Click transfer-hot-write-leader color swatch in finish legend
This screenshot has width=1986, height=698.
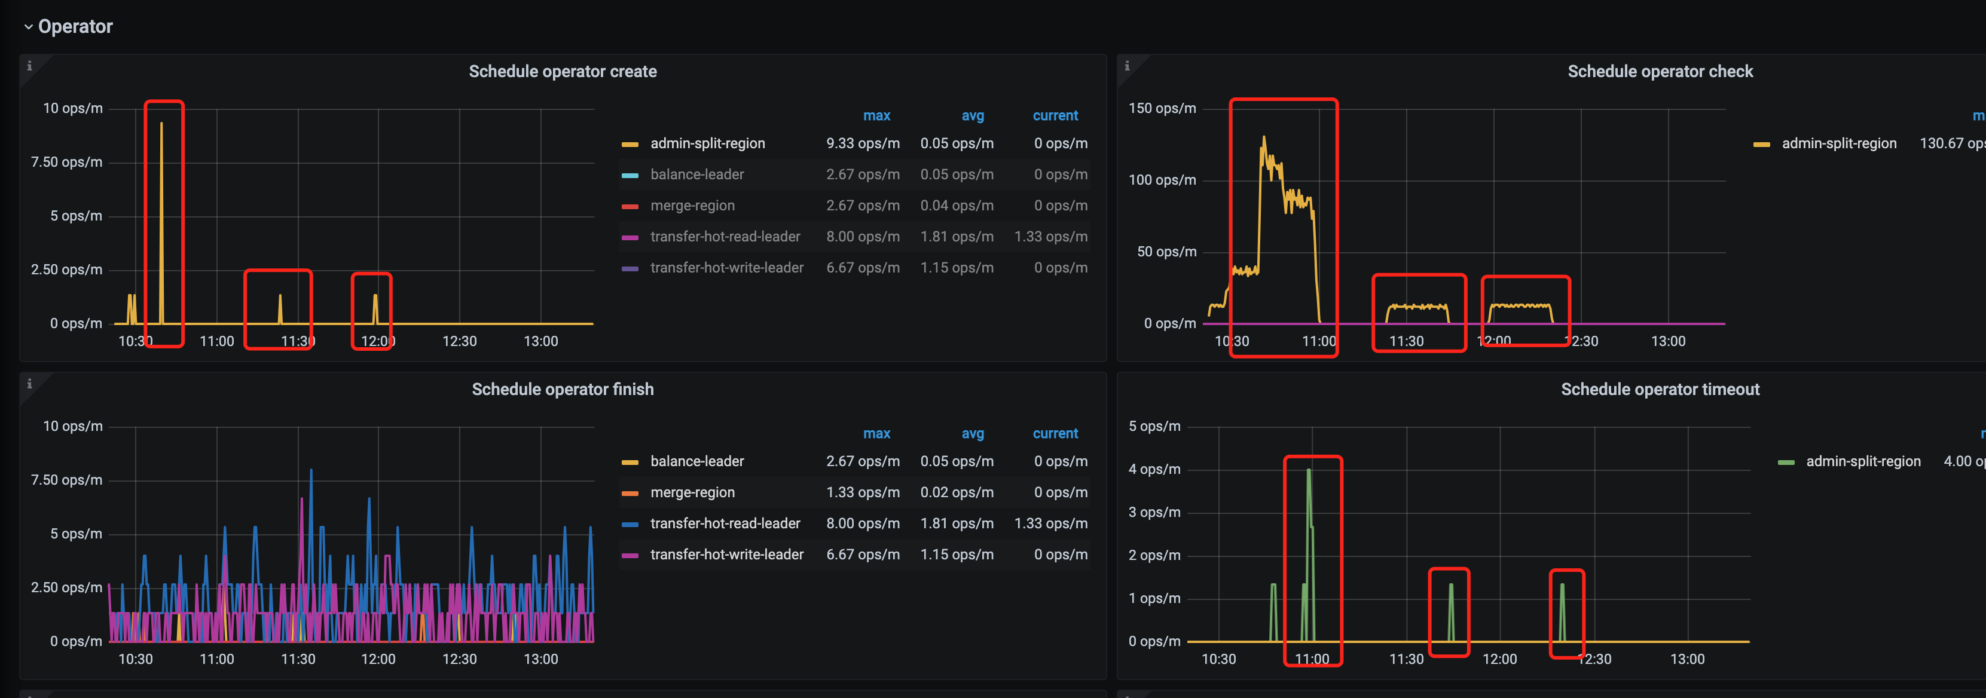630,556
